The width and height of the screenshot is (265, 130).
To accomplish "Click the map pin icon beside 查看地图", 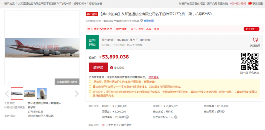I will 142,21.
